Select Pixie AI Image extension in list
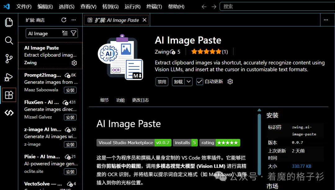Image resolution: width=335 pixels, height=190 pixels. click(x=51, y=164)
